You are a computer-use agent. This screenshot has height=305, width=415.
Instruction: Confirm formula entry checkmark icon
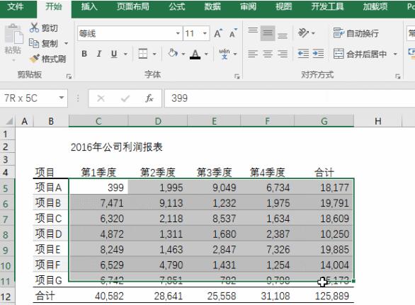coord(125,98)
